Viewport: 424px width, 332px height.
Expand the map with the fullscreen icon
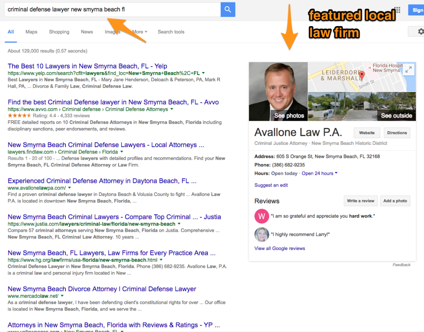(x=408, y=69)
